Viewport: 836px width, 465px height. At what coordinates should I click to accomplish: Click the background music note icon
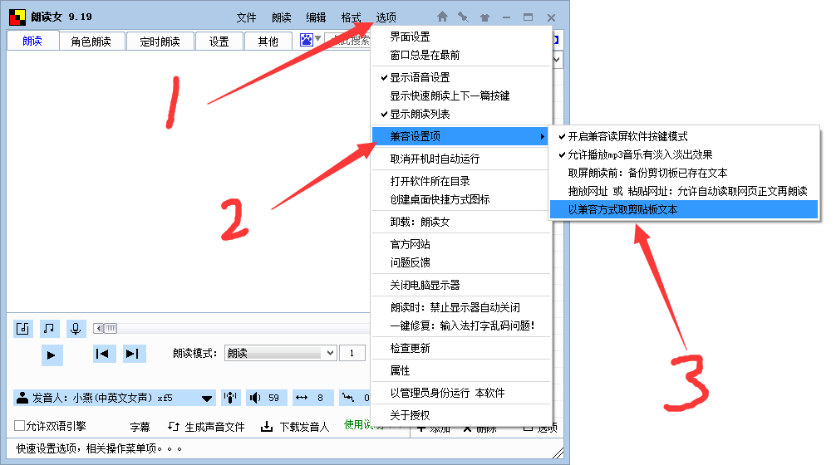coord(49,329)
